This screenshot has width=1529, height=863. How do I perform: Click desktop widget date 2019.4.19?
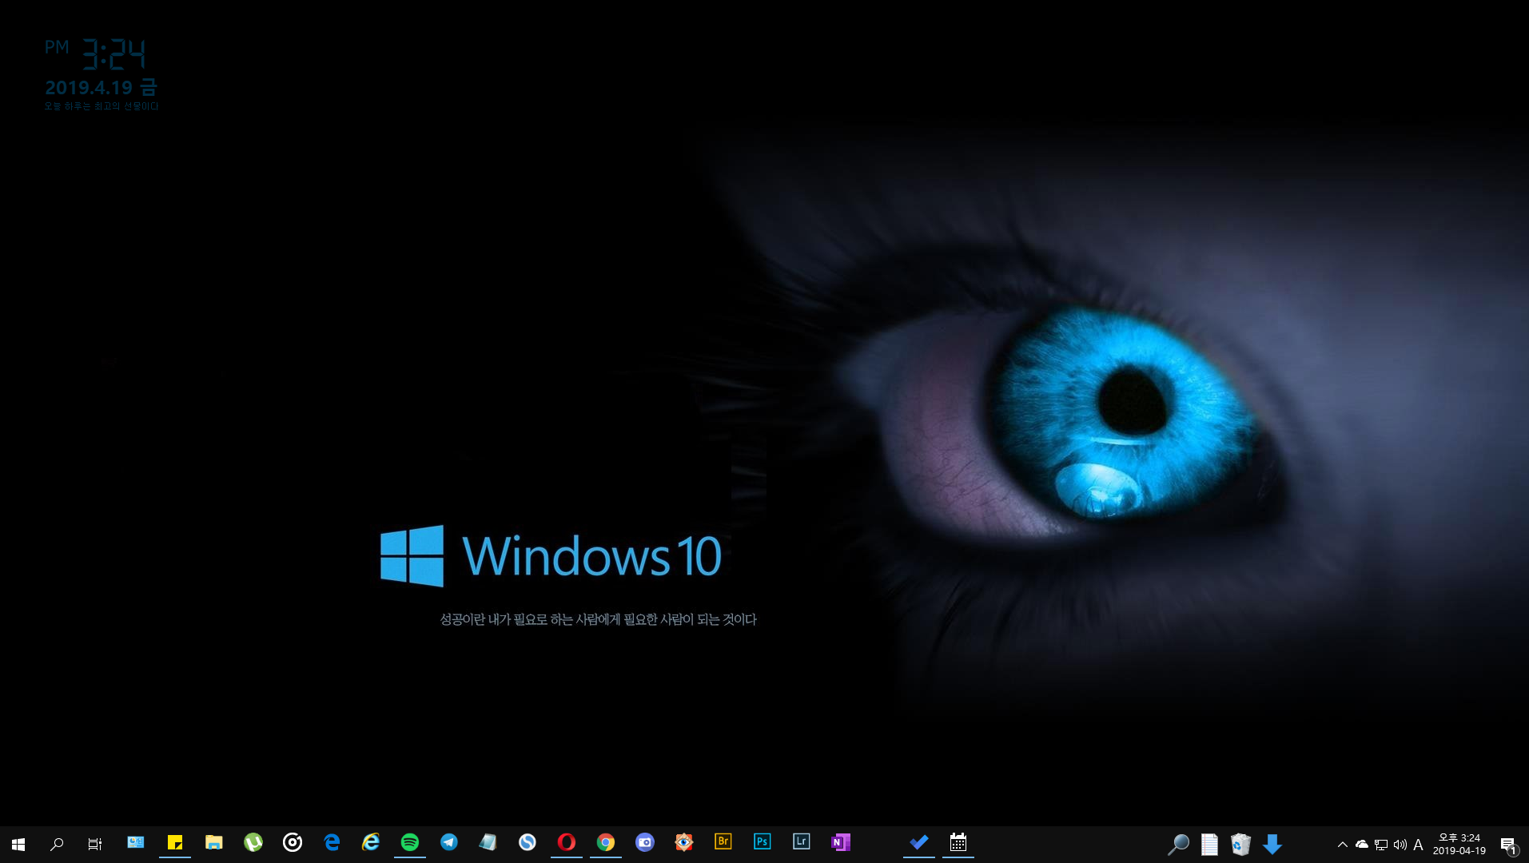(x=89, y=88)
